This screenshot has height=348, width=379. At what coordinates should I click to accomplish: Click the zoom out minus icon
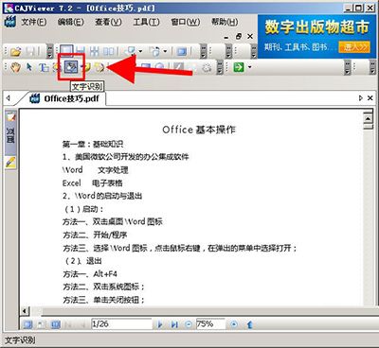[189, 324]
